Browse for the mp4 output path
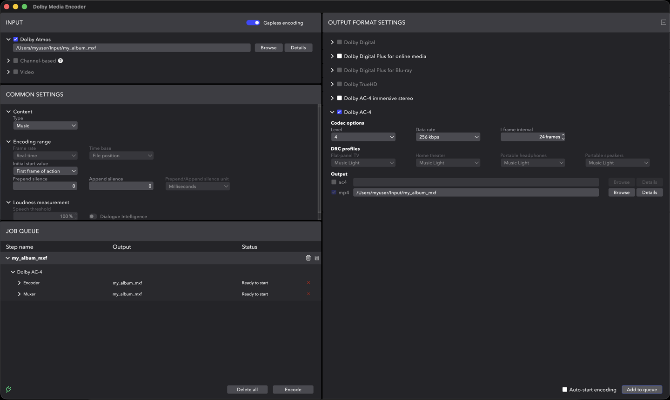 [x=622, y=193]
